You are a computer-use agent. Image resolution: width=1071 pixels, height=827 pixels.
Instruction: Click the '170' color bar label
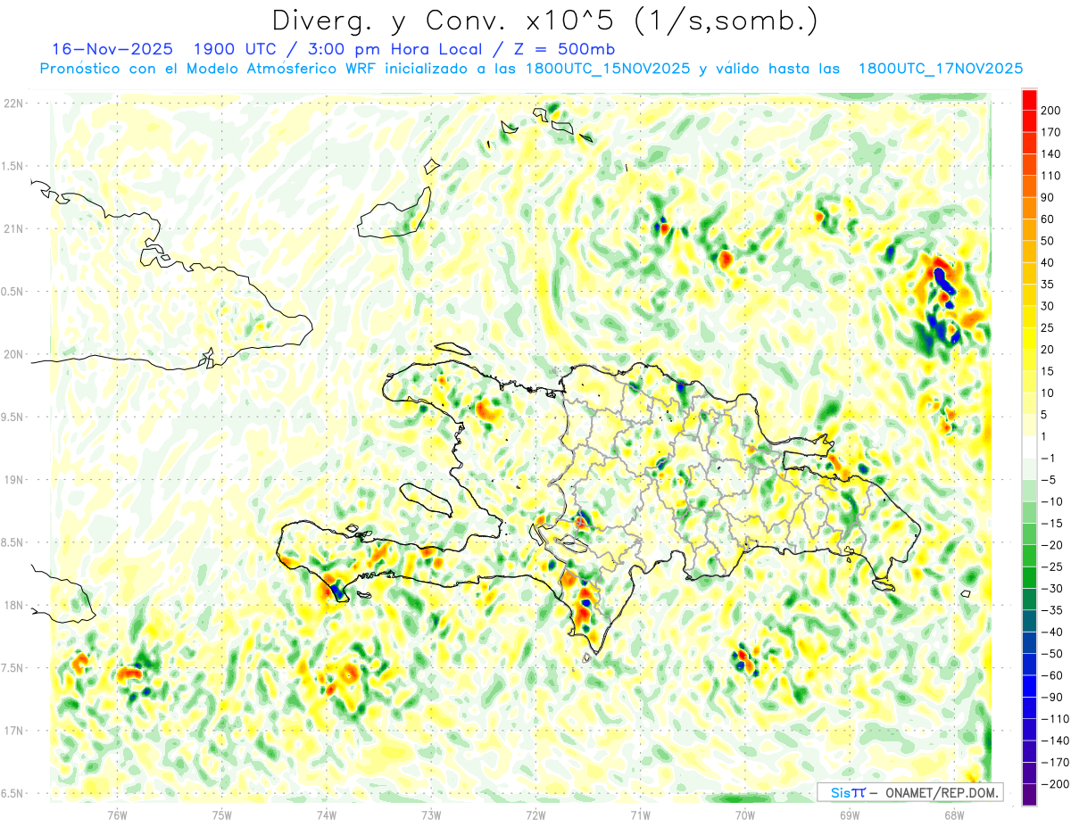click(x=1051, y=133)
